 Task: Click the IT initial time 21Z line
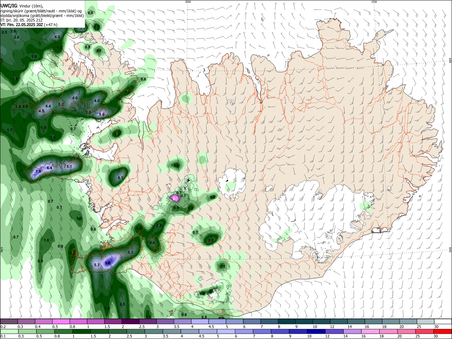[22, 20]
